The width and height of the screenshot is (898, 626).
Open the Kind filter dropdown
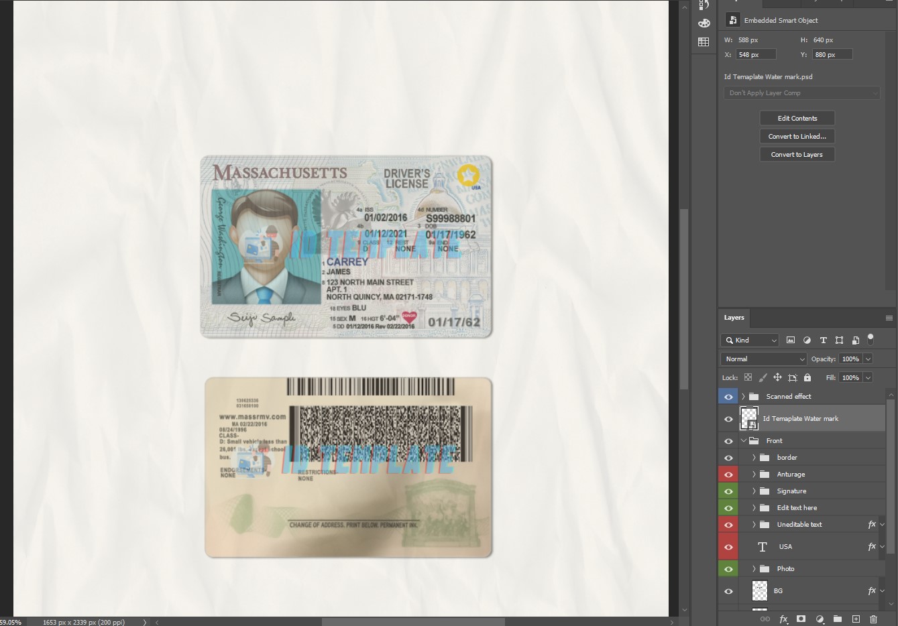click(750, 340)
